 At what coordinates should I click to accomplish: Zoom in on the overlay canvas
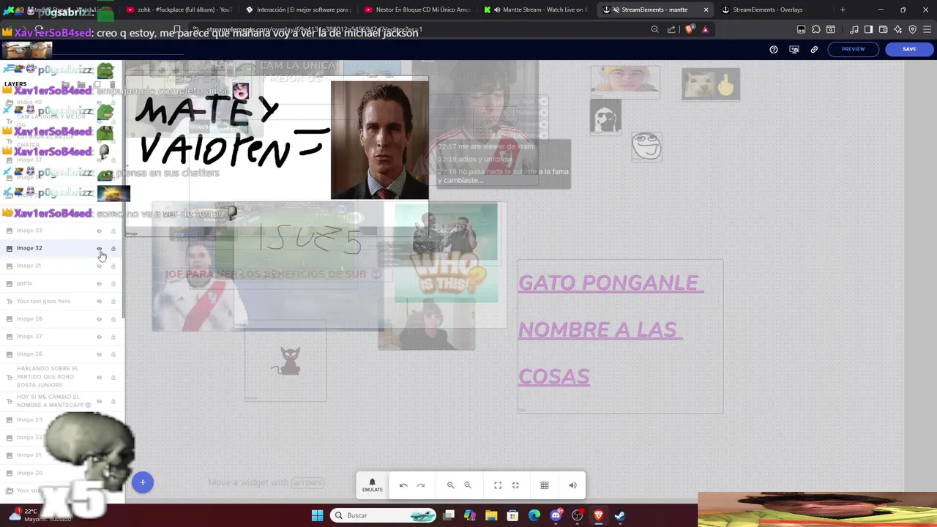tap(451, 485)
